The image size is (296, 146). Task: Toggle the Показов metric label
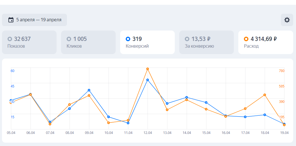[x=16, y=46]
